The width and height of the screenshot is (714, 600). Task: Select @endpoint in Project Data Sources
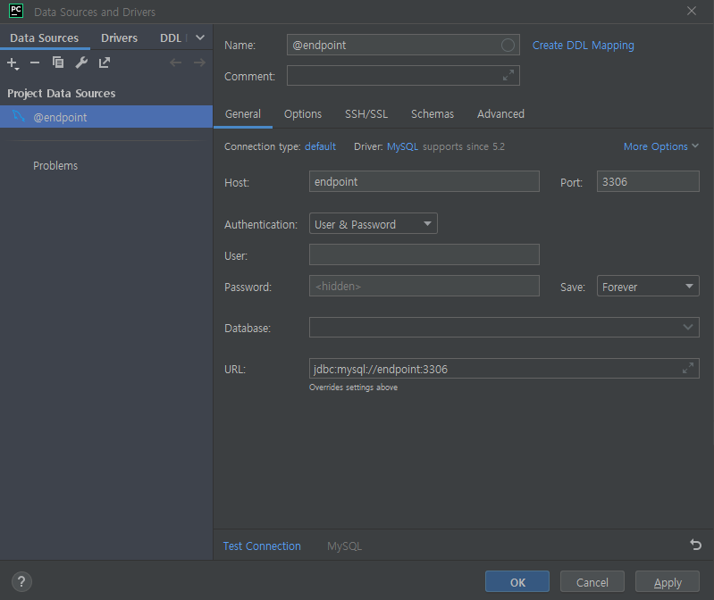[x=106, y=117]
